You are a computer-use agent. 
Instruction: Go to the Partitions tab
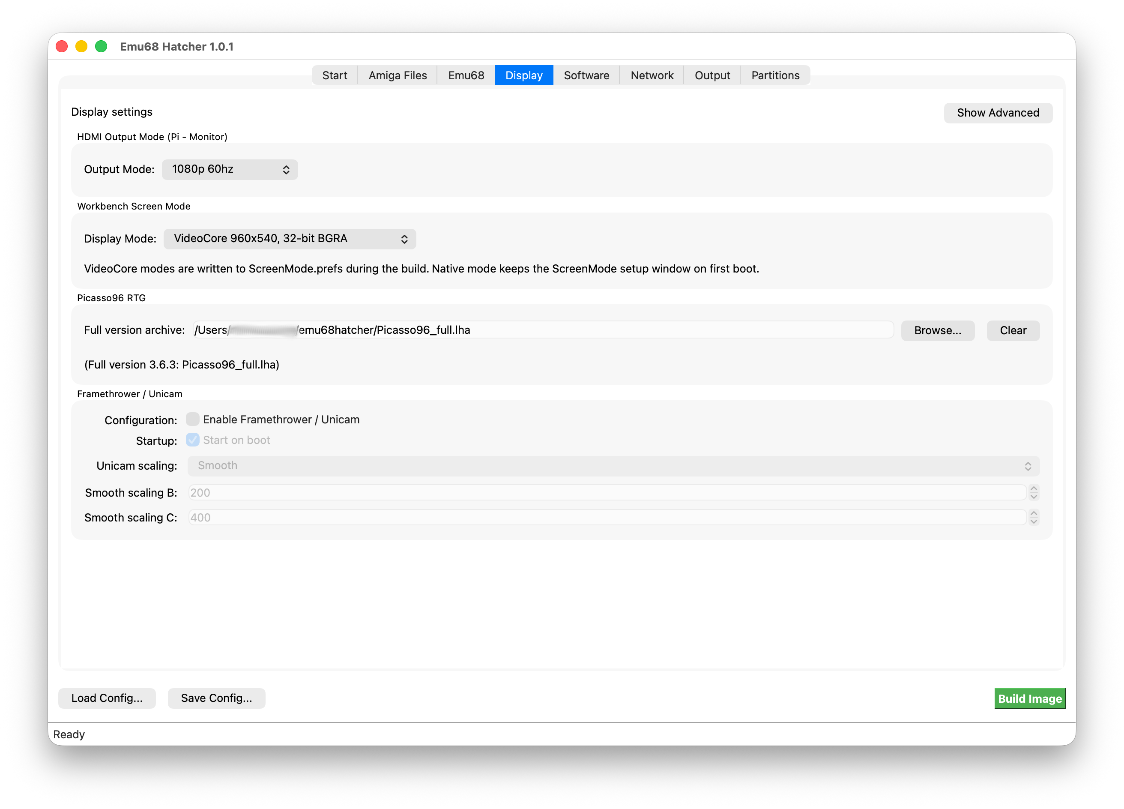[x=775, y=75]
